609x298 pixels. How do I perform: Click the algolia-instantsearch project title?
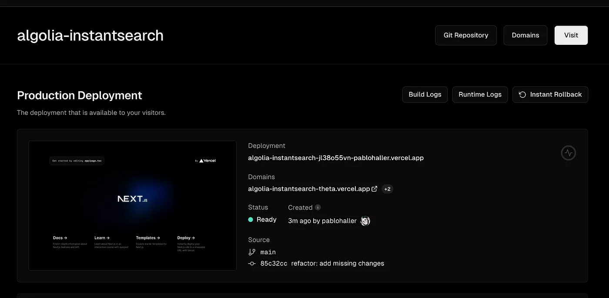90,35
